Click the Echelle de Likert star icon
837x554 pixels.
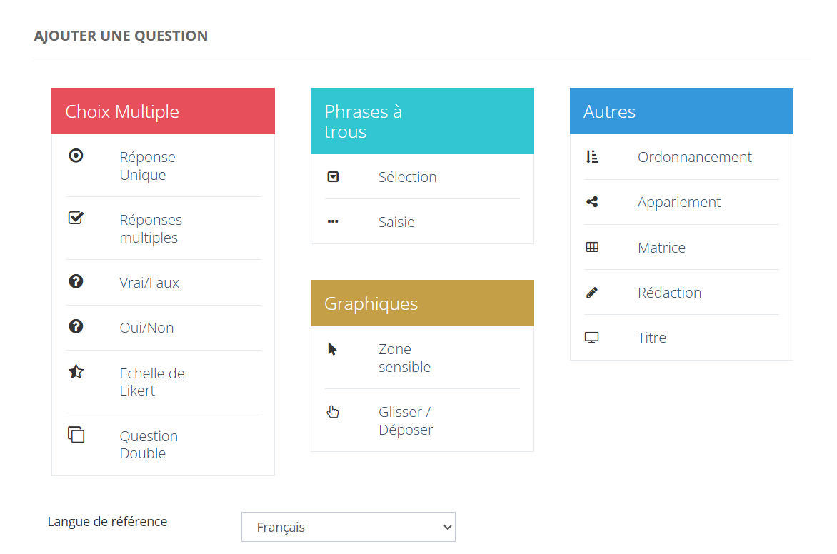click(76, 371)
